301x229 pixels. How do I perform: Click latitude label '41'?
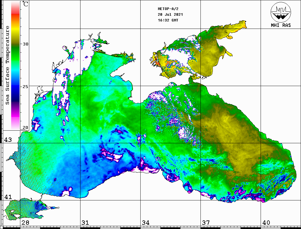pos(8,197)
